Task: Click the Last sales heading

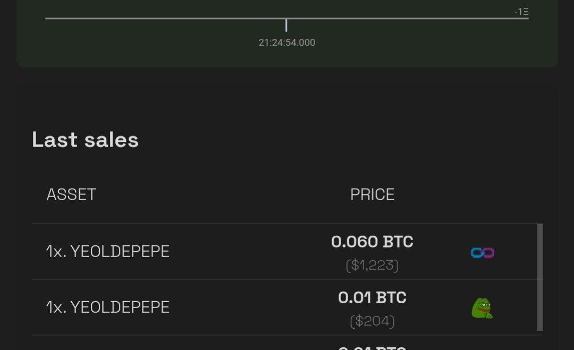Action: pyautogui.click(x=85, y=140)
